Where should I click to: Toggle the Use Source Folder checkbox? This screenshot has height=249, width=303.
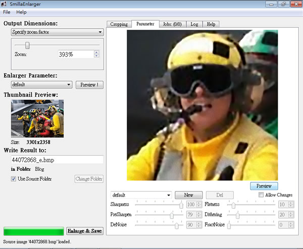click(14, 179)
